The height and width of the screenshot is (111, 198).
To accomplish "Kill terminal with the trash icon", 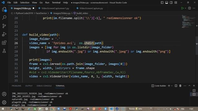I will (180, 86).
